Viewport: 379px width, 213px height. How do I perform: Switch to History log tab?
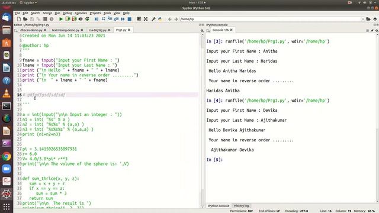pos(241,206)
